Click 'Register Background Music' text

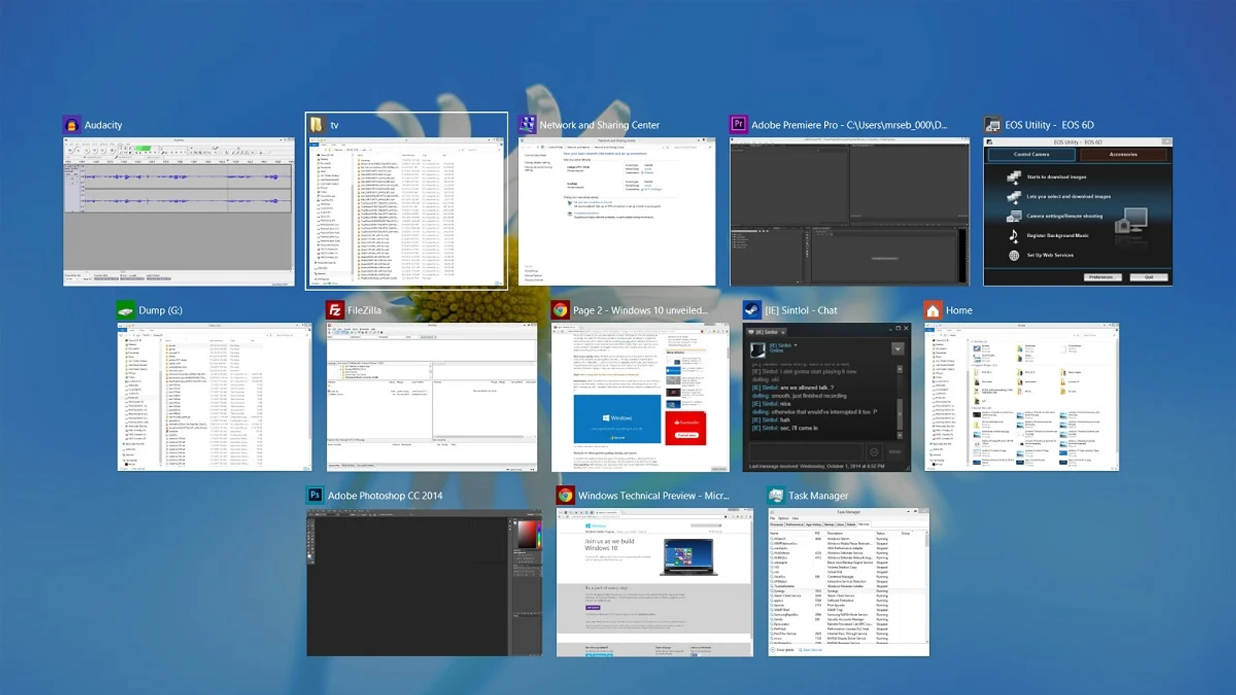coord(1058,236)
